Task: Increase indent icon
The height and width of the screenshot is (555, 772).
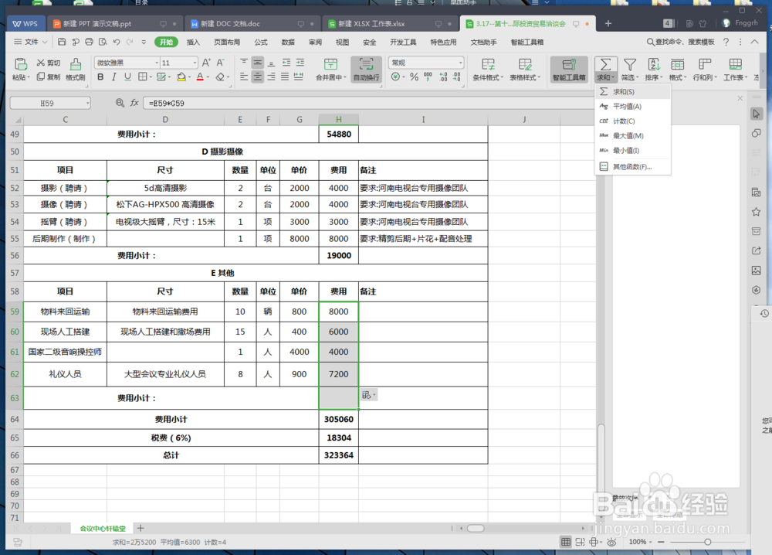Action: pyautogui.click(x=300, y=62)
